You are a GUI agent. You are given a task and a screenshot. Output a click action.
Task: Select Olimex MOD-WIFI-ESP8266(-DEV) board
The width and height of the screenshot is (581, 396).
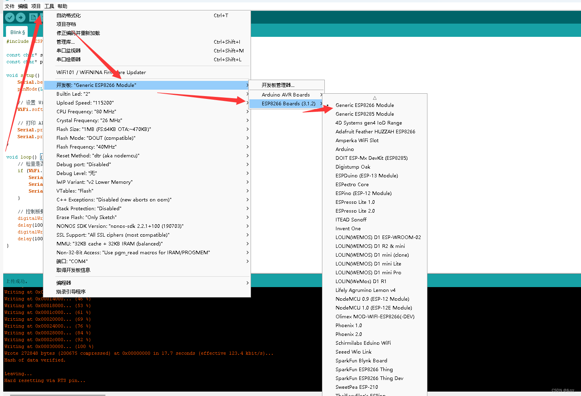375,316
